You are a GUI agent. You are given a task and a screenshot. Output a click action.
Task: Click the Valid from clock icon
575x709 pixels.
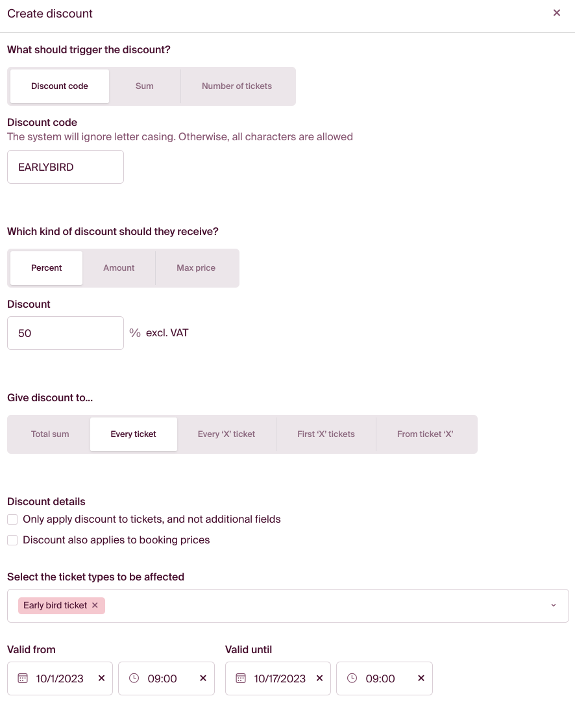pos(134,678)
